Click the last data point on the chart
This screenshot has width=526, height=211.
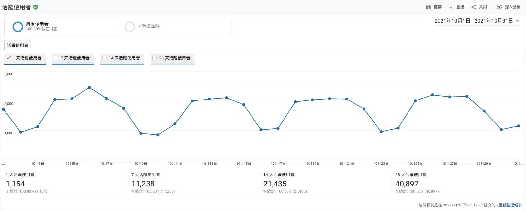tap(519, 126)
